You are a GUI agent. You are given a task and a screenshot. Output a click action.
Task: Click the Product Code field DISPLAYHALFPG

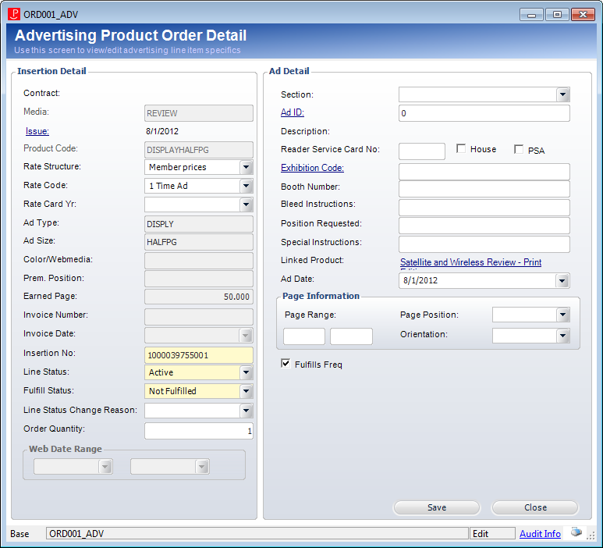coord(199,150)
